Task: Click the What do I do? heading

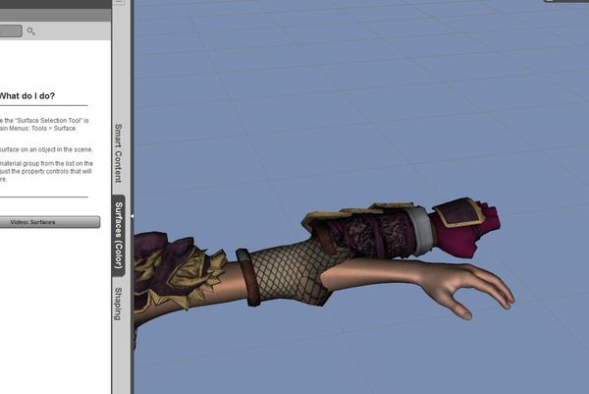Action: [x=27, y=96]
